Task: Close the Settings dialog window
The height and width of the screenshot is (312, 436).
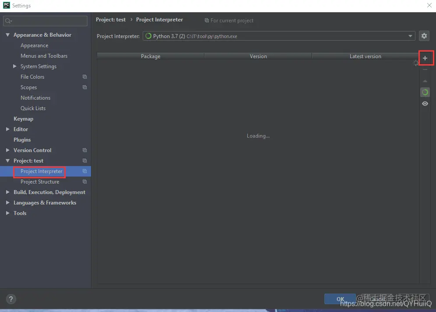Action: (x=429, y=5)
